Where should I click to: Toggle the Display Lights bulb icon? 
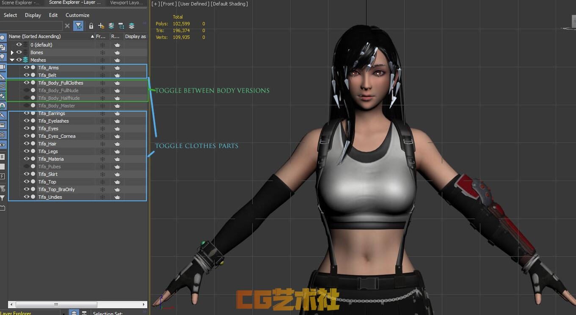pos(3,57)
